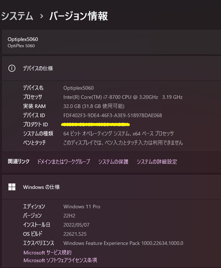Open Microsoft サービス規約 link
The image size is (221, 268).
pyautogui.click(x=48, y=252)
